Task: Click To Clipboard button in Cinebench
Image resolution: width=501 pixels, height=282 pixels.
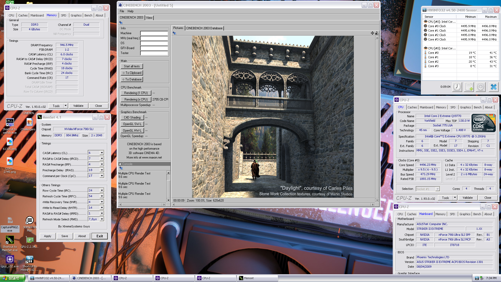Action: [132, 73]
